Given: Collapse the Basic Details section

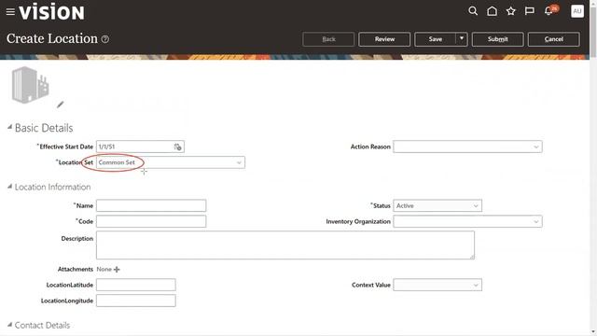Looking at the screenshot, I should point(10,127).
